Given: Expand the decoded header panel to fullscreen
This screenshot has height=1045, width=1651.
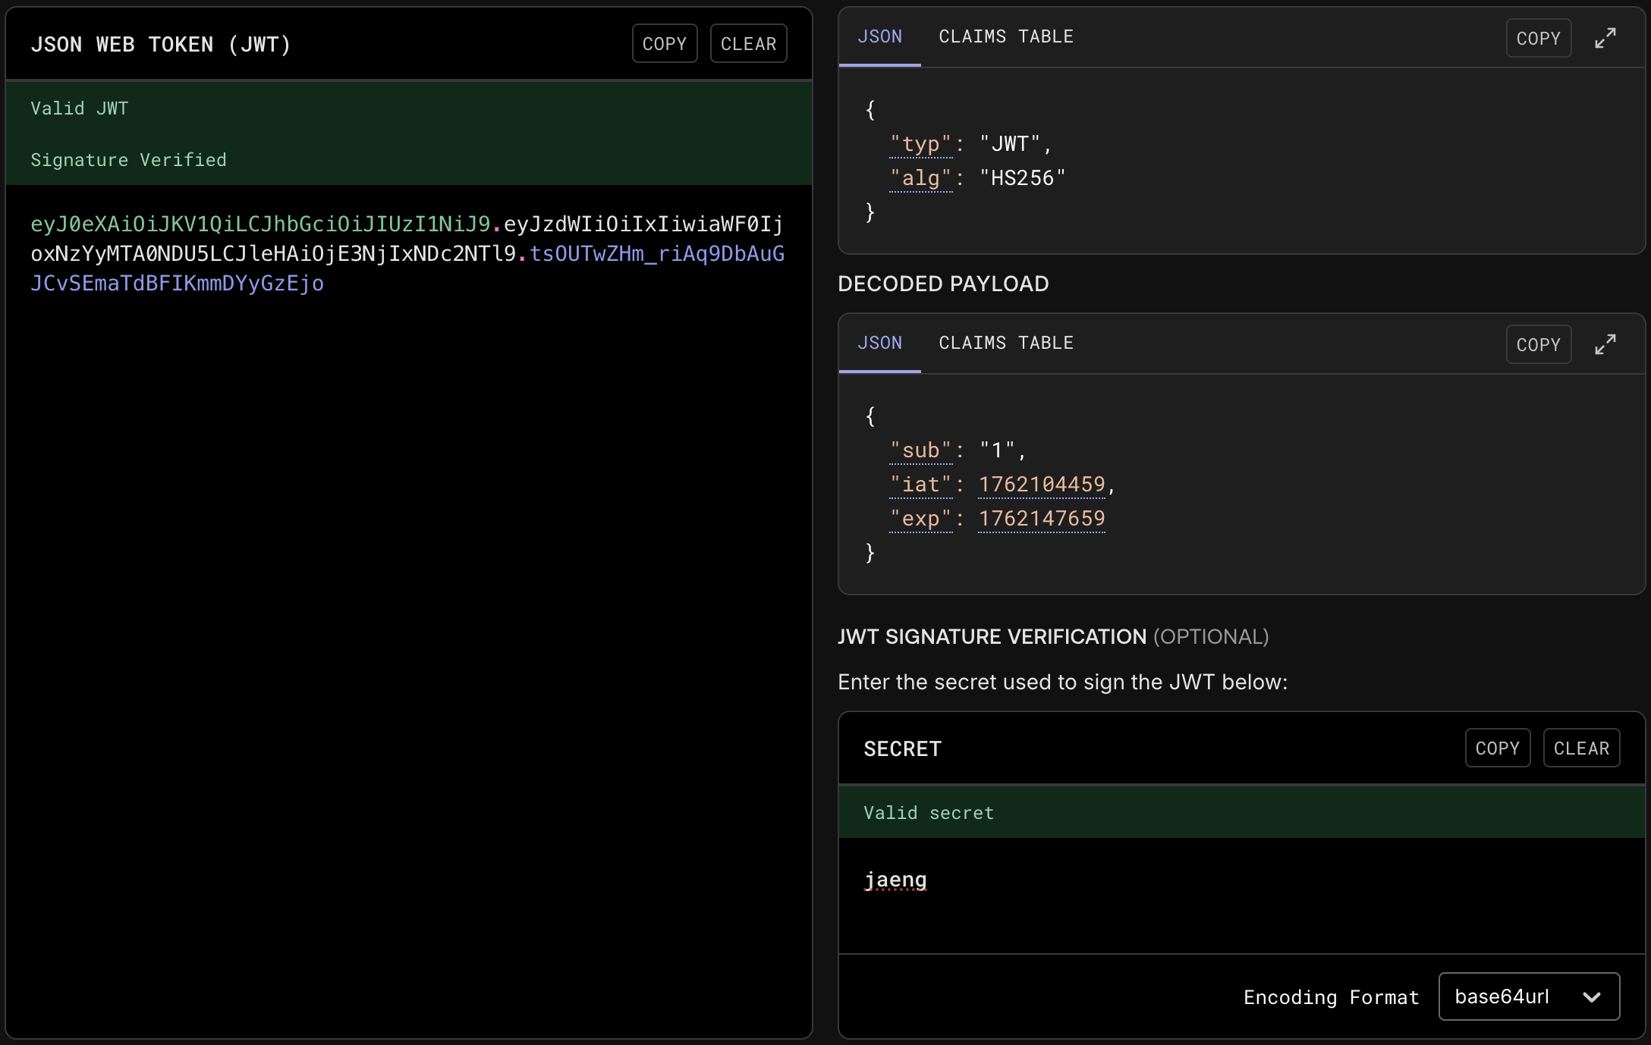Looking at the screenshot, I should pyautogui.click(x=1605, y=38).
